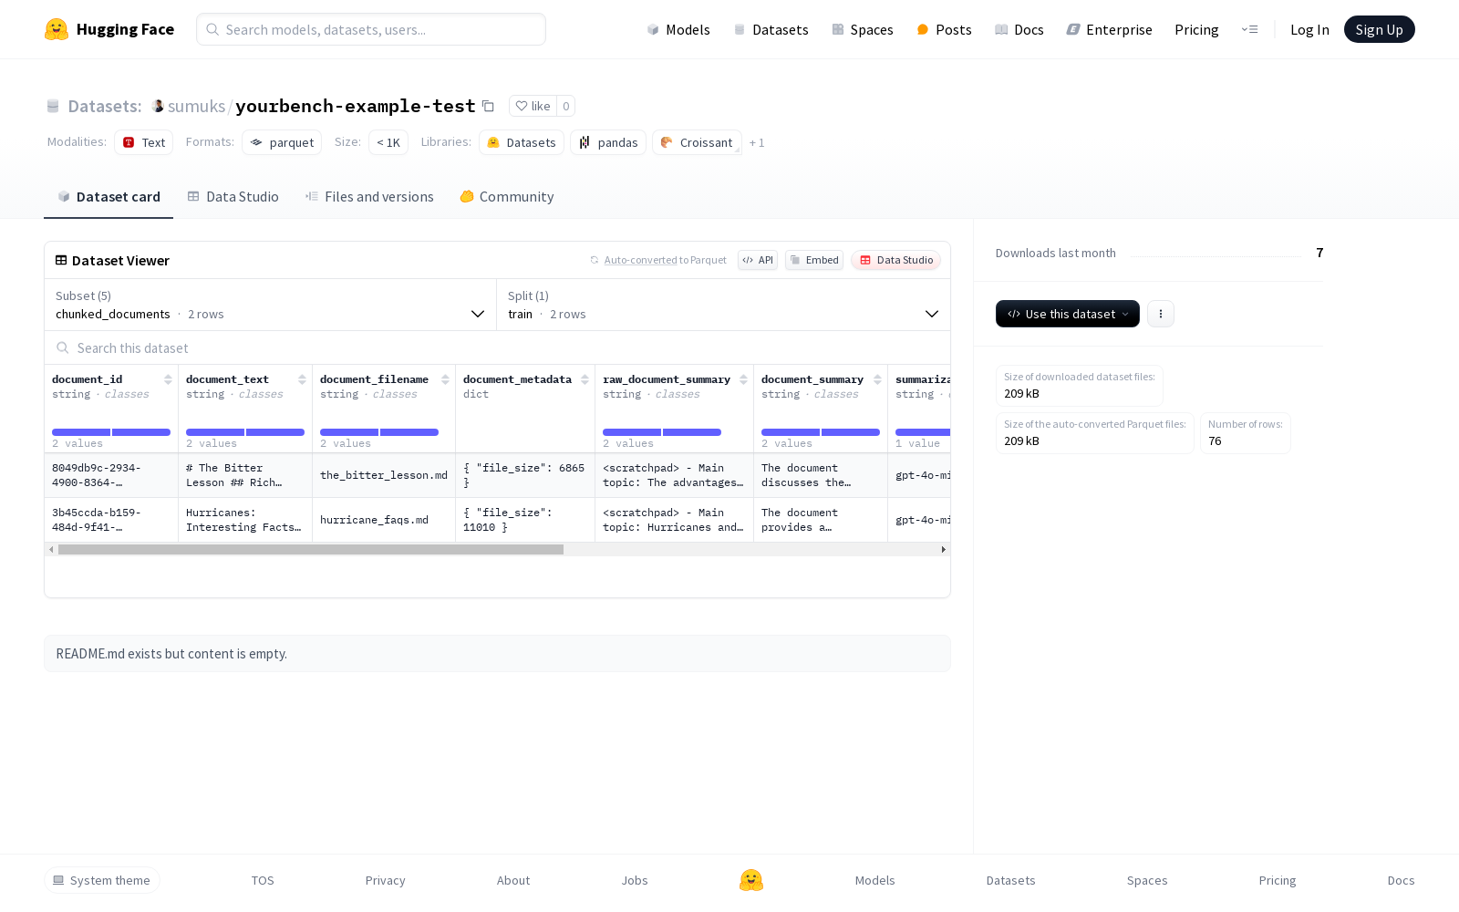The height and width of the screenshot is (912, 1459).
Task: Open the footer Docs link
Action: (1401, 880)
